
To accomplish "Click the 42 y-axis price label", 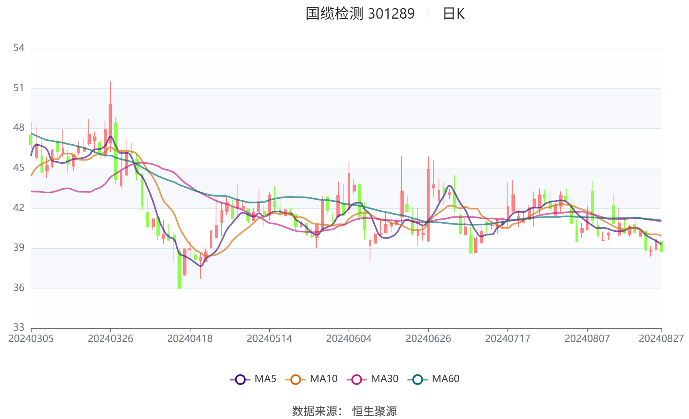I will [19, 208].
